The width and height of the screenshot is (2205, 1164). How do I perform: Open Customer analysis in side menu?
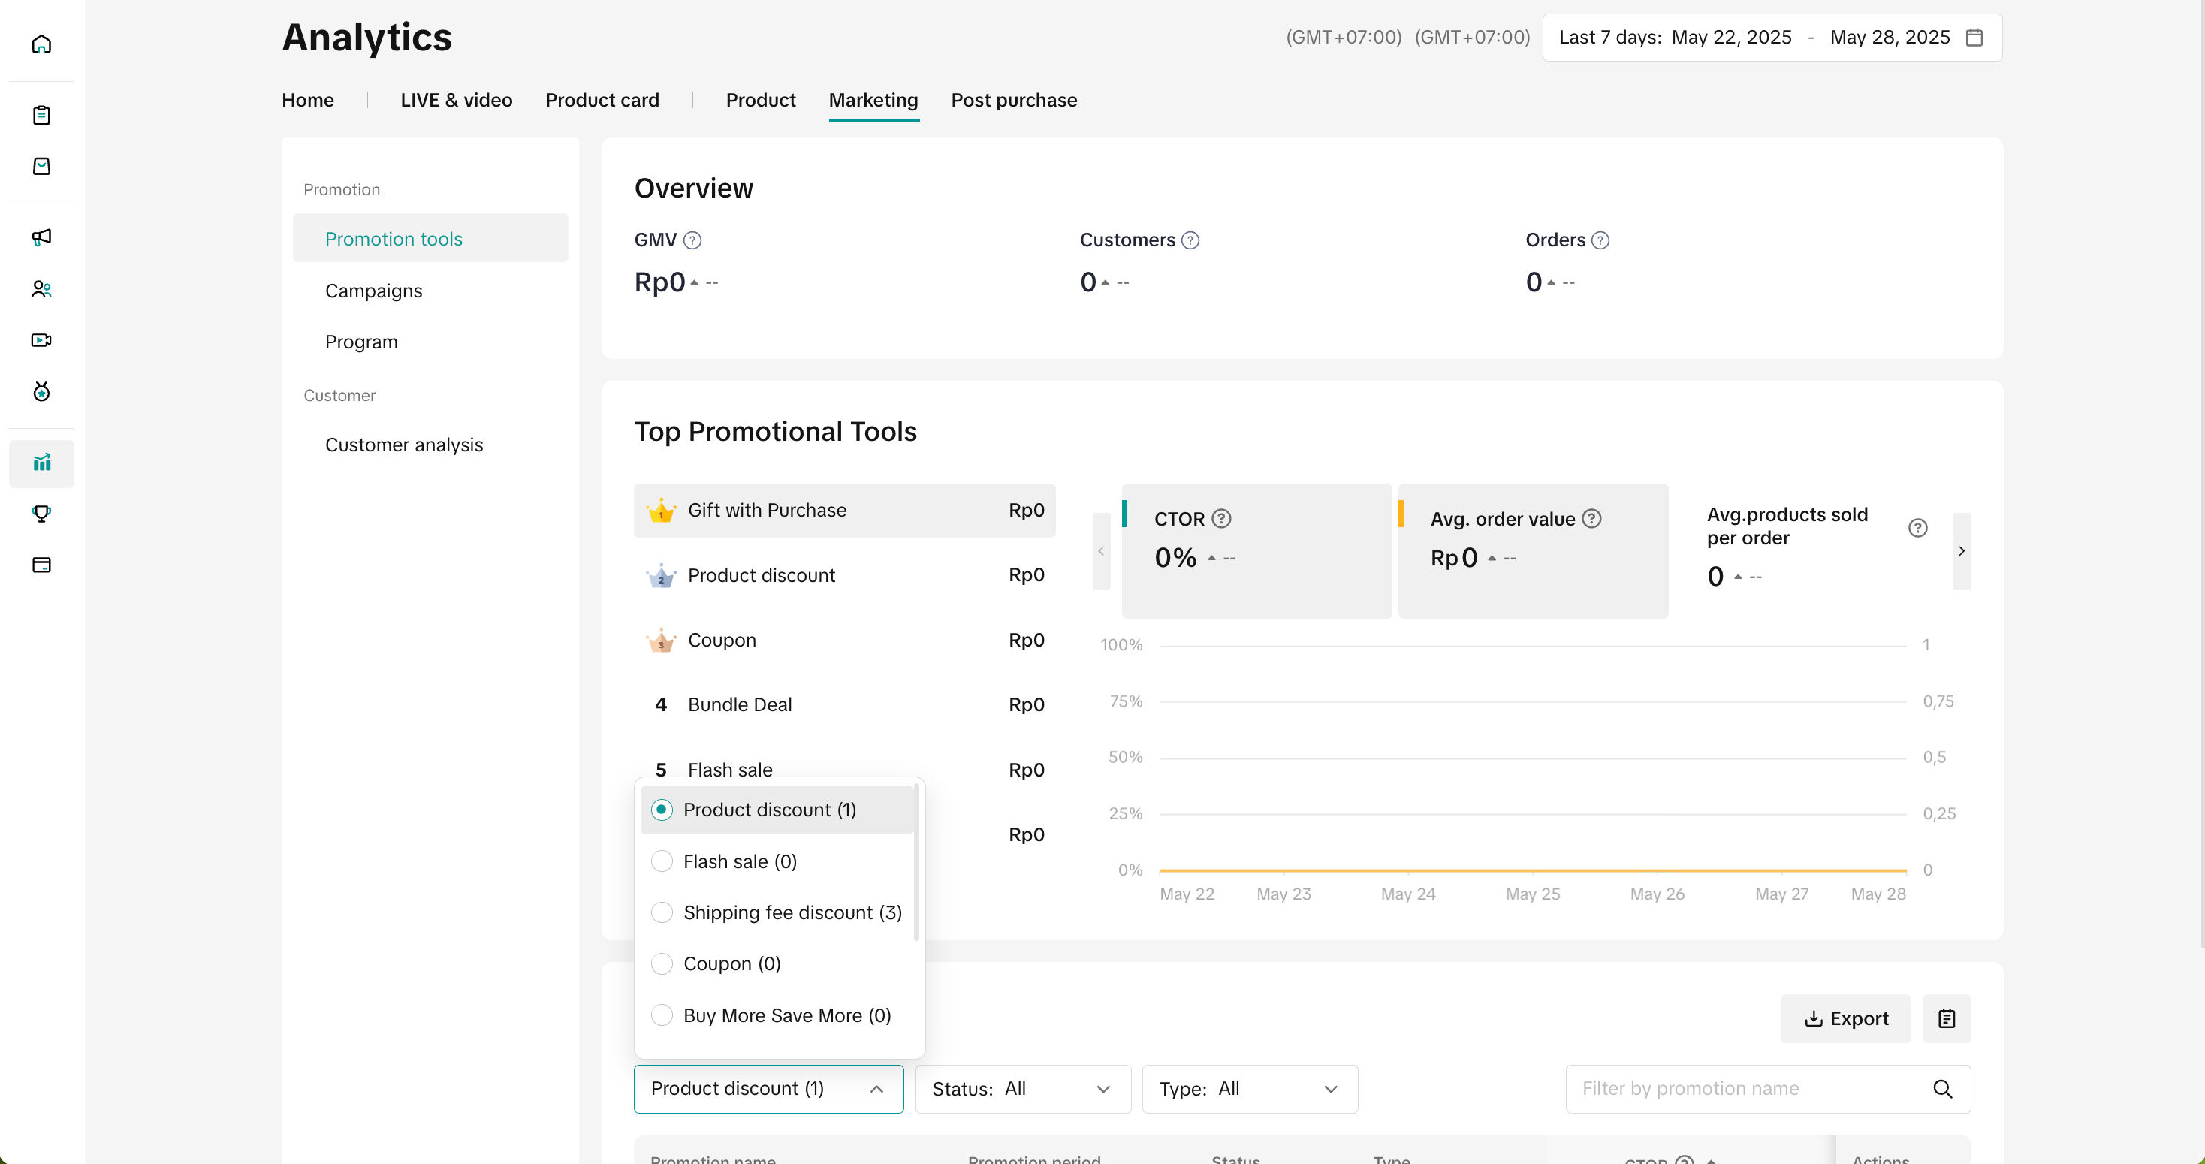[403, 445]
